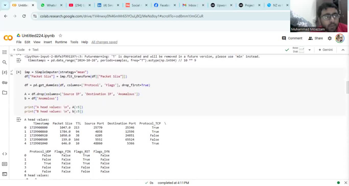Viewport: 349px width, 186px height.
Task: Open the Edit menu
Action: pyautogui.click(x=27, y=42)
